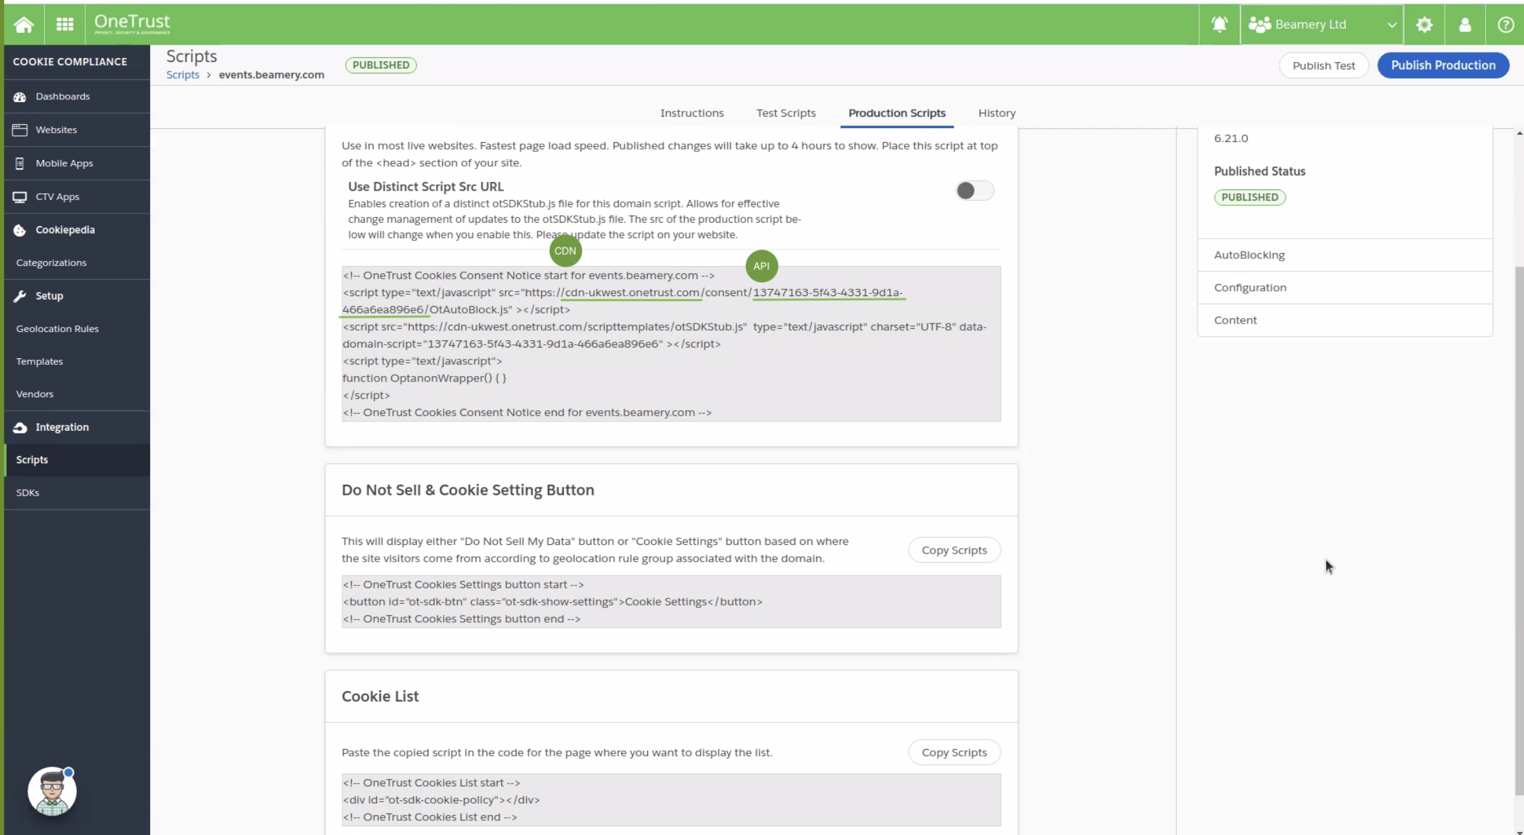Screen dimensions: 1524x835
Task: Click the version value 6.21.0
Action: pyautogui.click(x=1230, y=139)
